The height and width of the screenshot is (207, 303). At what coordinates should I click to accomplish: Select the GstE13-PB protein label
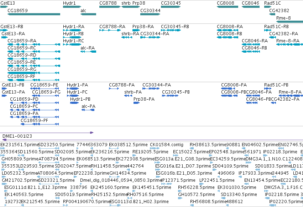point(13,85)
